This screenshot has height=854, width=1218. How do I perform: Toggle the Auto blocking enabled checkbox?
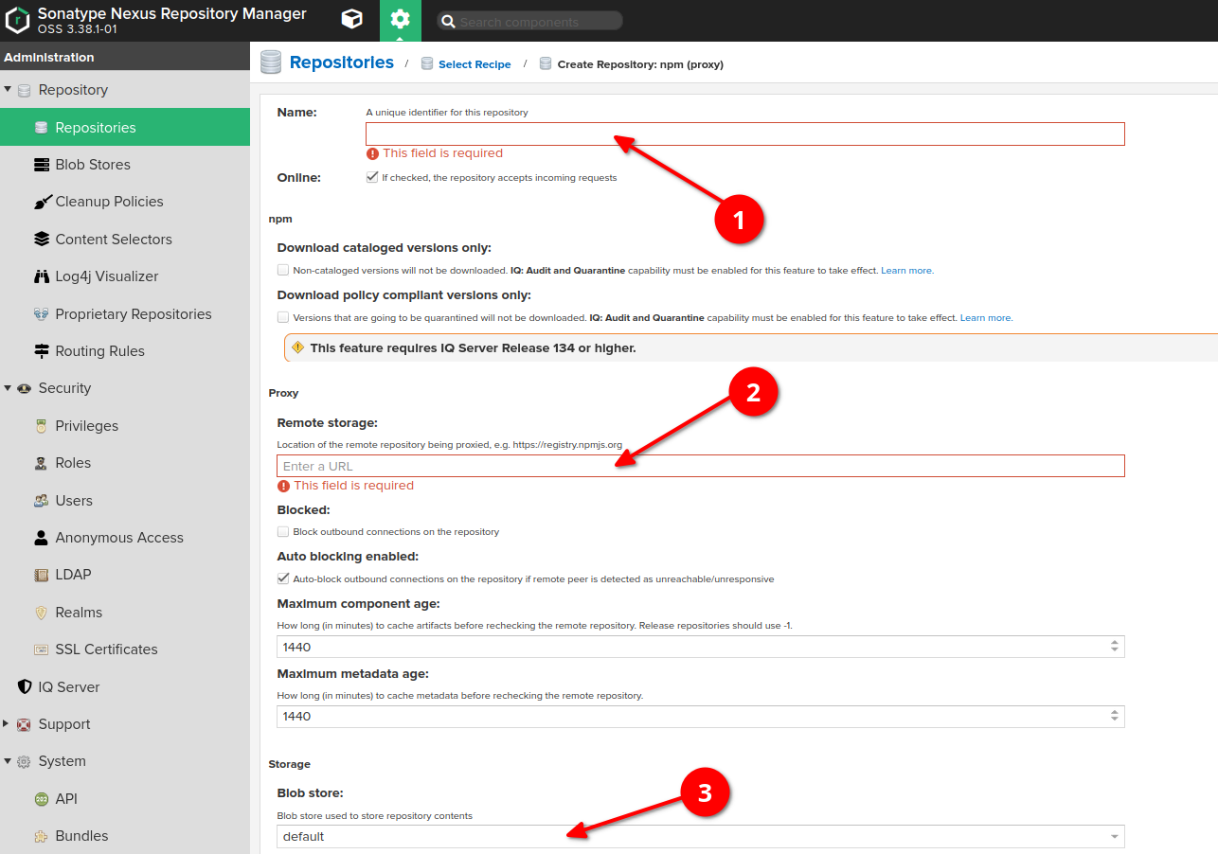(283, 578)
